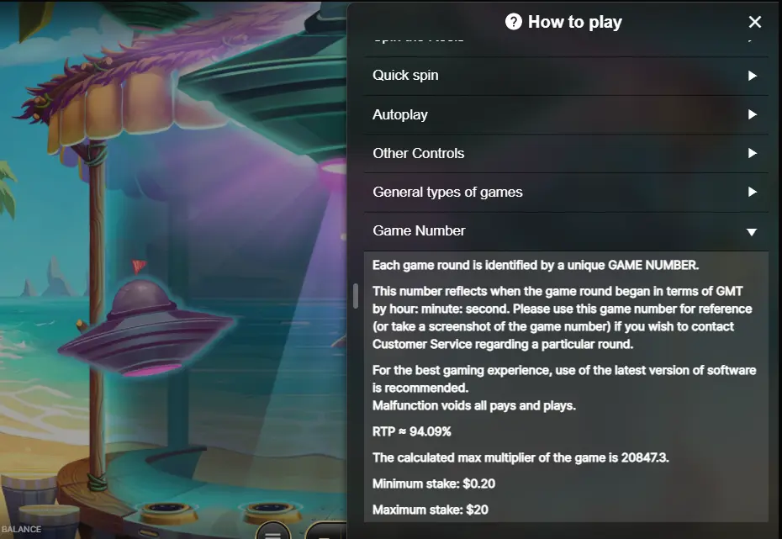Click the RTP percentage text
782x539 pixels.
pyautogui.click(x=411, y=432)
